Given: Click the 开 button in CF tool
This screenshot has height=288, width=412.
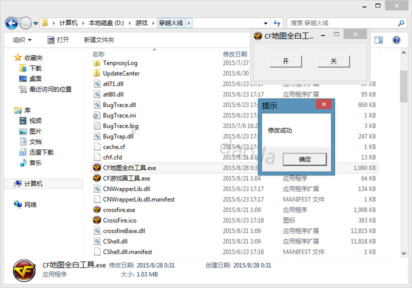Looking at the screenshot, I should pyautogui.click(x=286, y=61).
